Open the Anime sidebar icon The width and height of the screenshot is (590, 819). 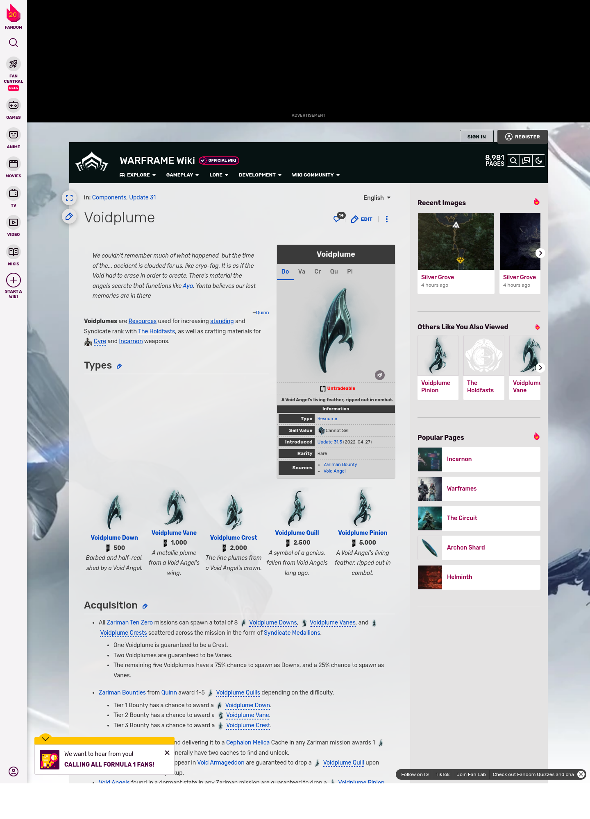click(14, 135)
